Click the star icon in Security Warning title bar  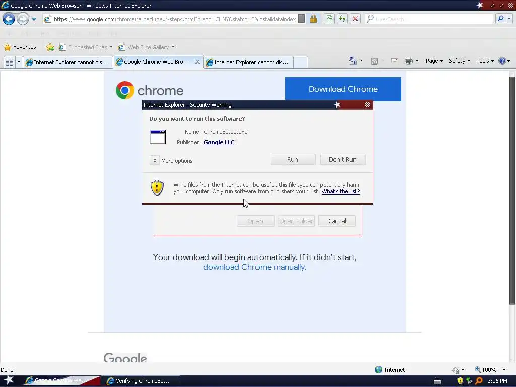click(x=337, y=105)
